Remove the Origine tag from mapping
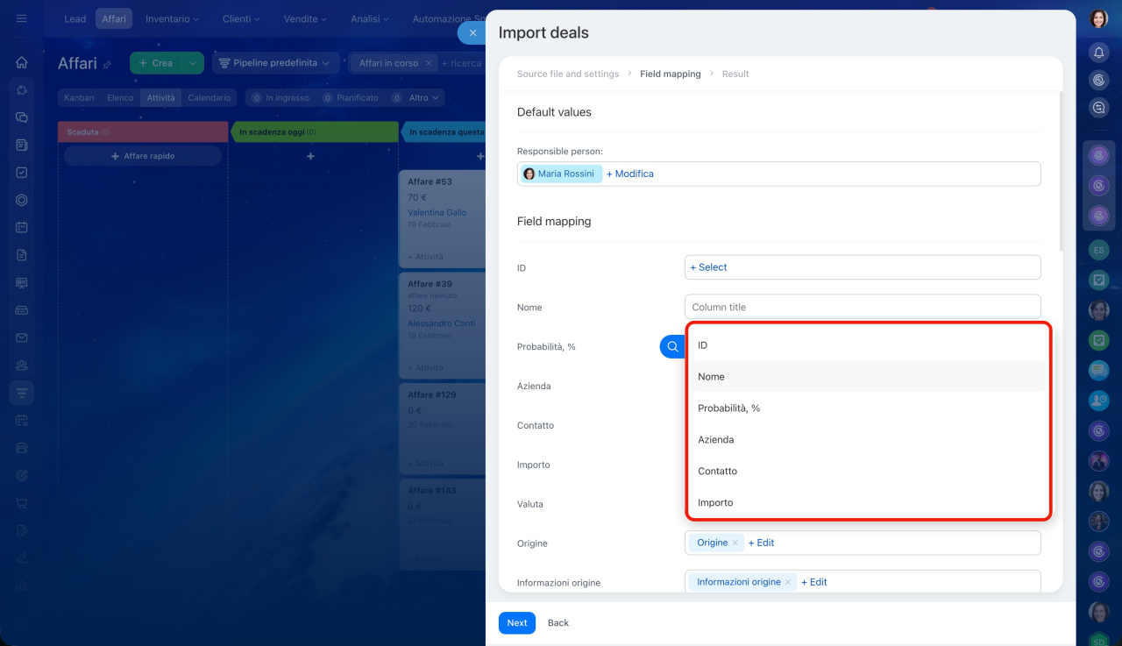Screen dimensions: 1122x646 [x=735, y=543]
